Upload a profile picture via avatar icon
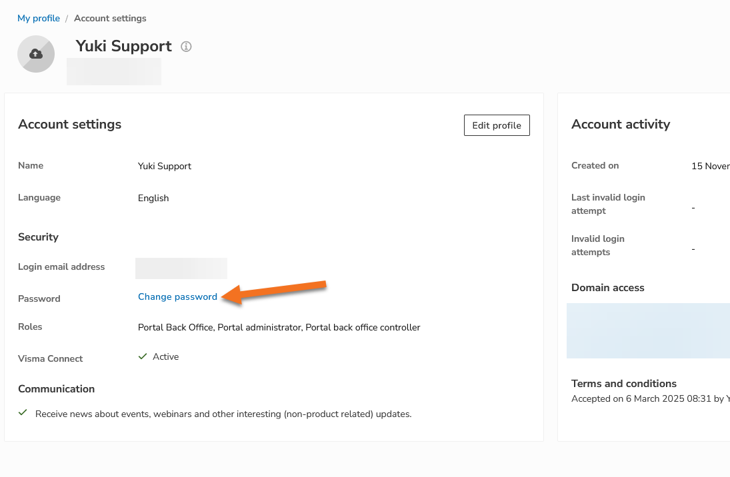This screenshot has height=477, width=730. coord(36,54)
